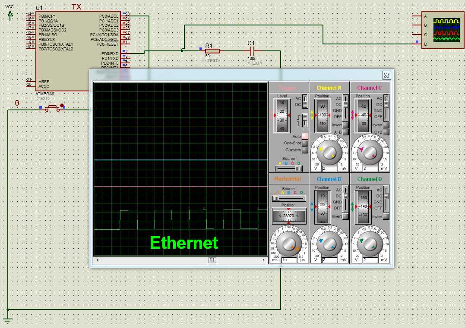Click the Channel A header label
465x328 pixels.
329,87
